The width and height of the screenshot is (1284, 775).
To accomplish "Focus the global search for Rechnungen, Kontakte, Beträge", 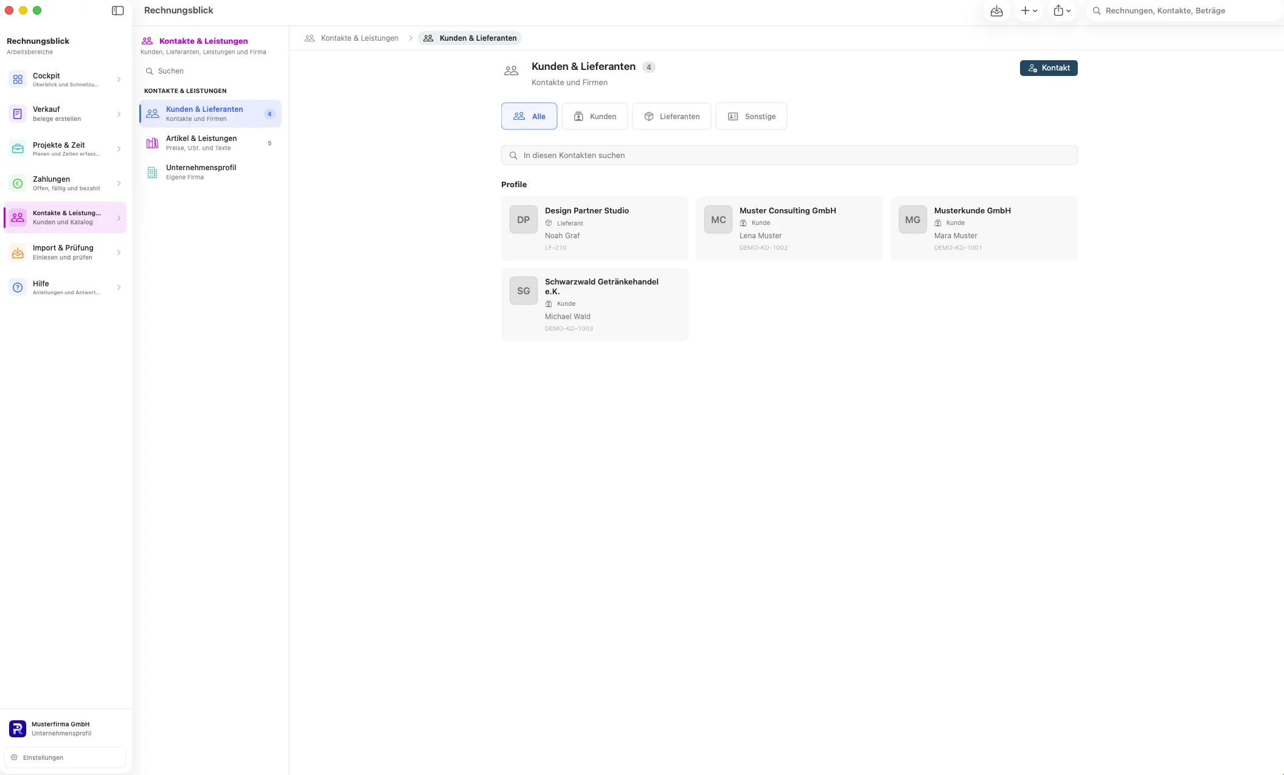I will point(1184,11).
